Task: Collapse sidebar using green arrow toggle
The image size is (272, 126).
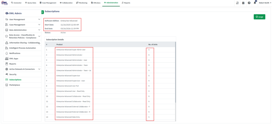Action: click(43, 12)
